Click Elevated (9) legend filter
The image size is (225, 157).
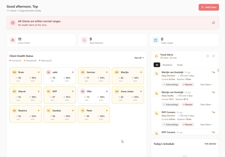point(30,61)
